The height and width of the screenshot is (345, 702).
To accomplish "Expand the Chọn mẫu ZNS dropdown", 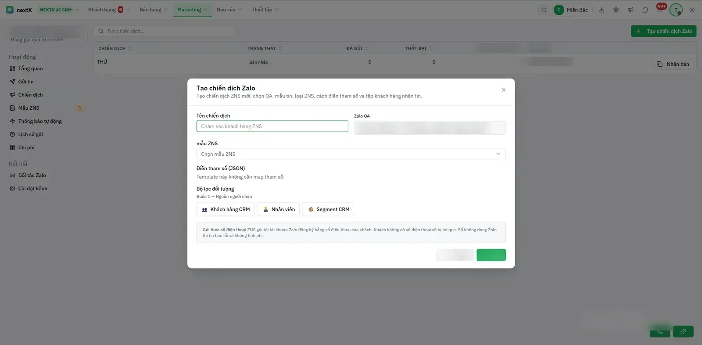I will click(x=351, y=154).
